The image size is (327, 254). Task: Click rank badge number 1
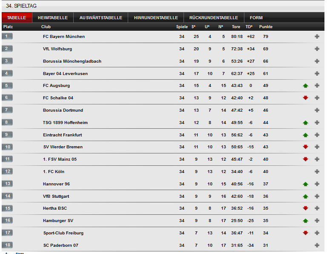[7, 36]
